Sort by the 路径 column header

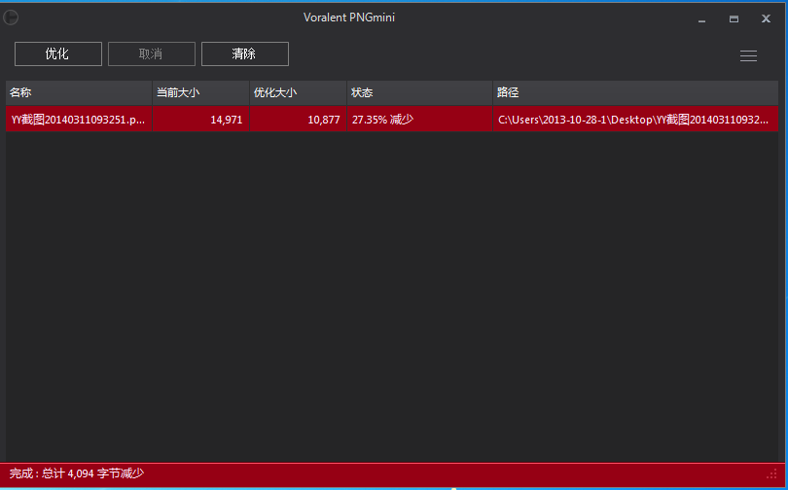[x=635, y=93]
